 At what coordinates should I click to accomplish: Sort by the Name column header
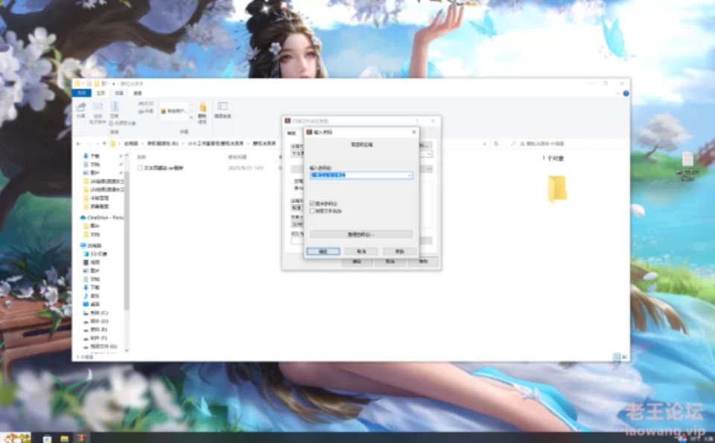142,157
